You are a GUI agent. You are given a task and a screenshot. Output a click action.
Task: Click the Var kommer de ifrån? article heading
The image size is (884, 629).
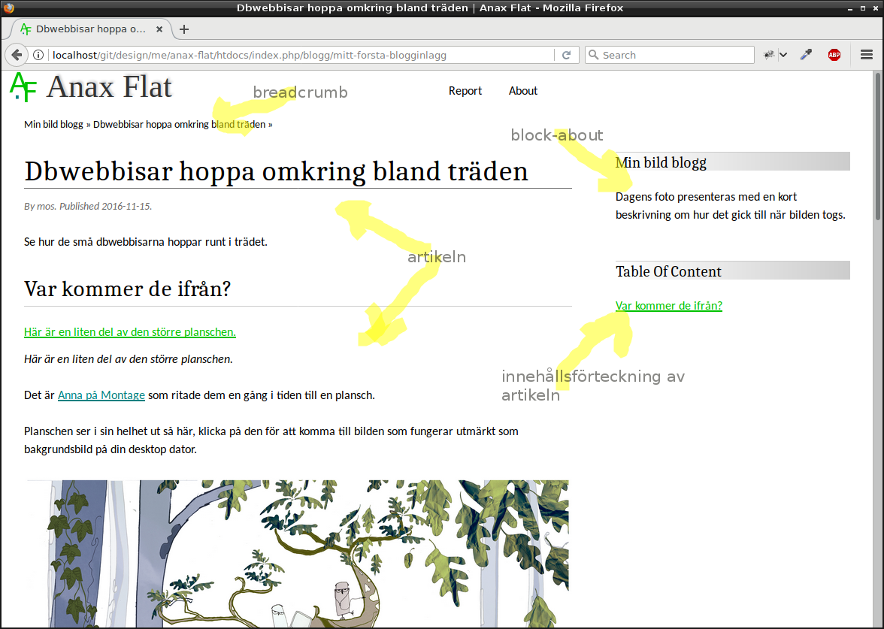point(128,289)
